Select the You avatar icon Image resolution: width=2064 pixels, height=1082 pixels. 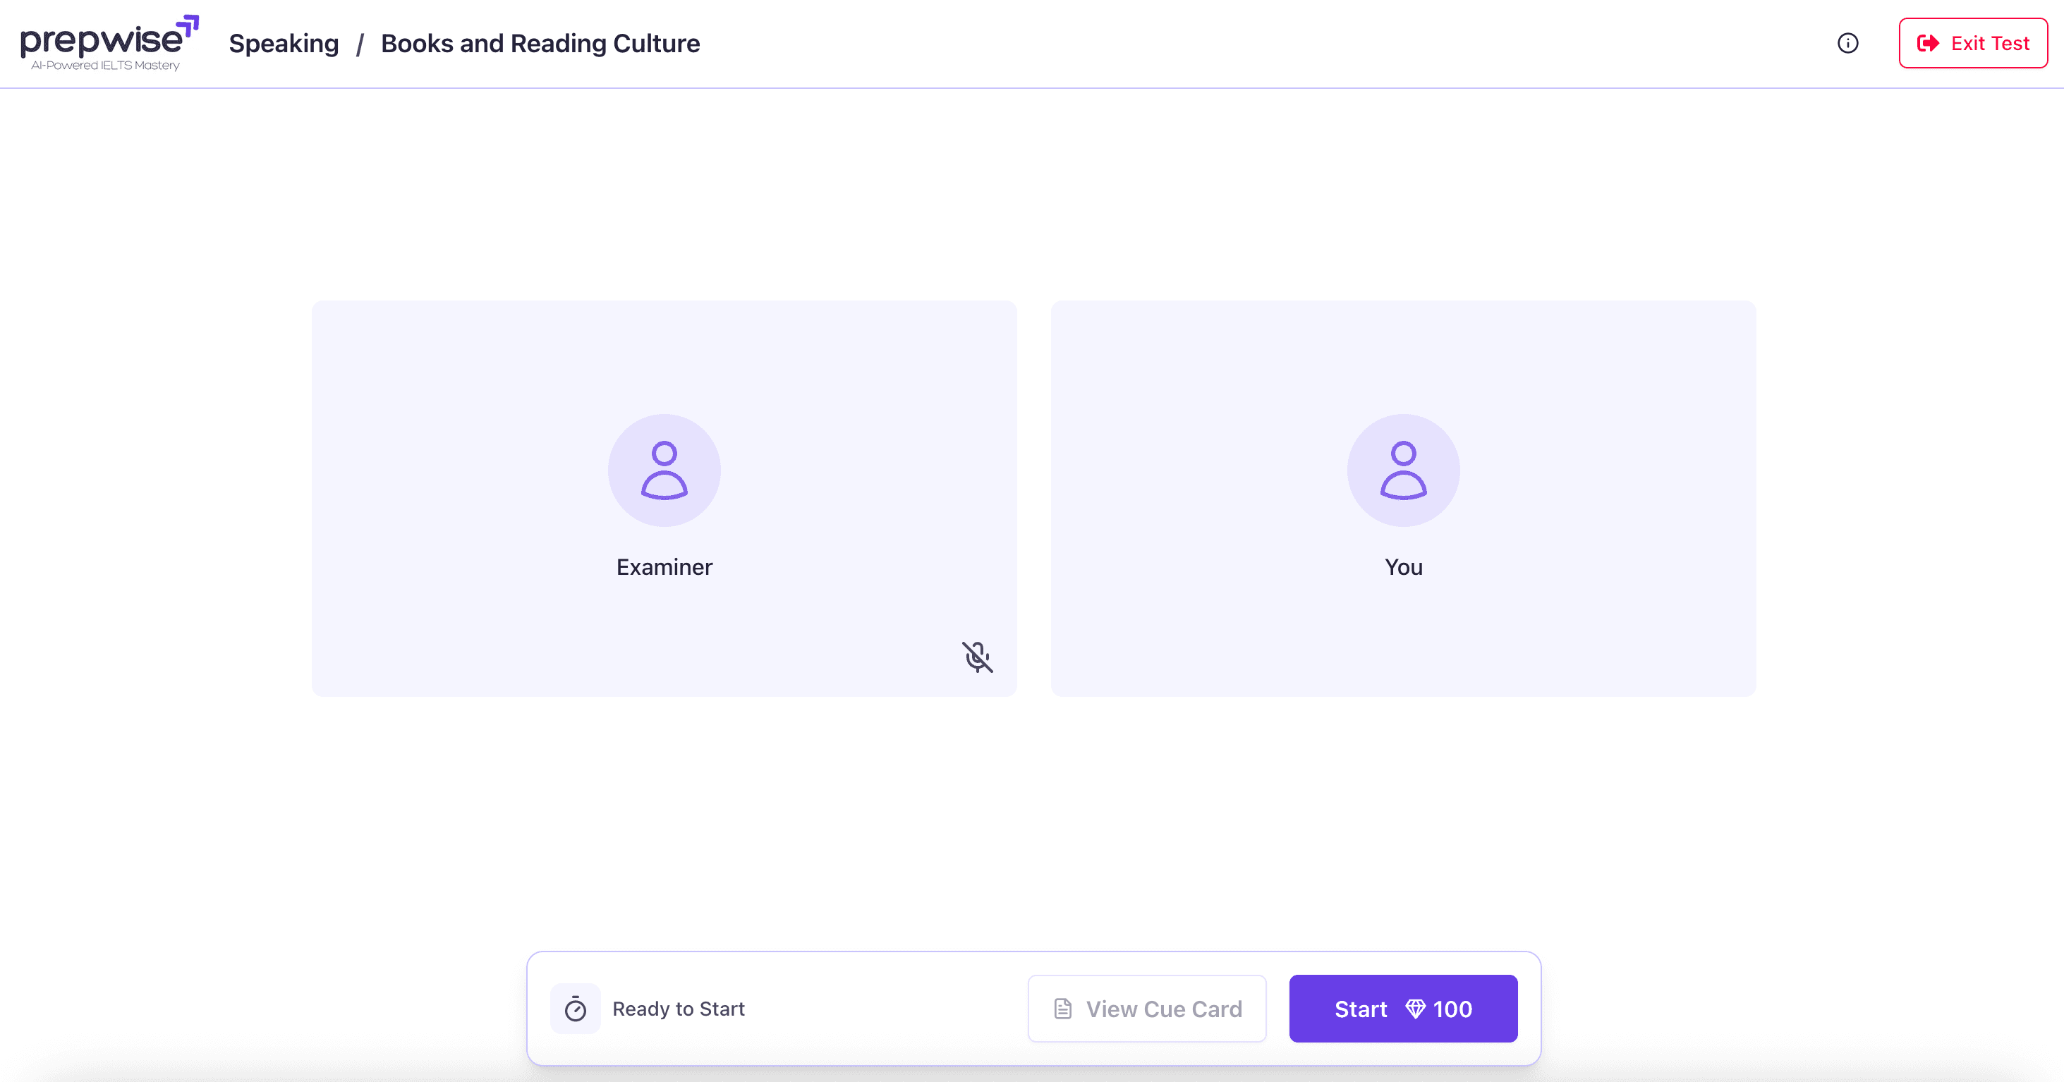1403,470
